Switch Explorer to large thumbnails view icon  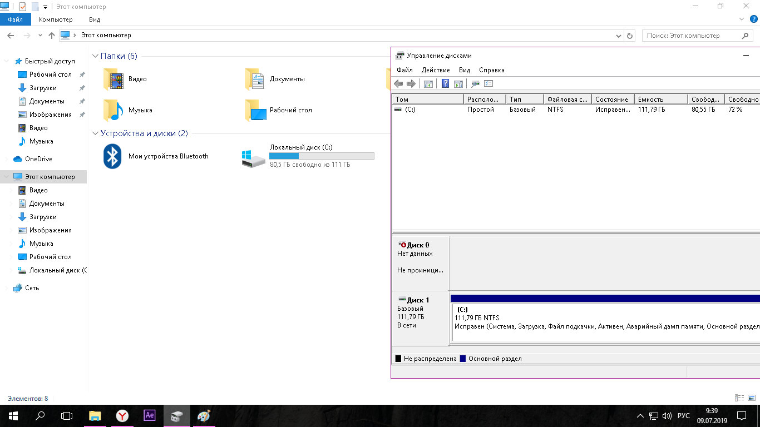(752, 398)
